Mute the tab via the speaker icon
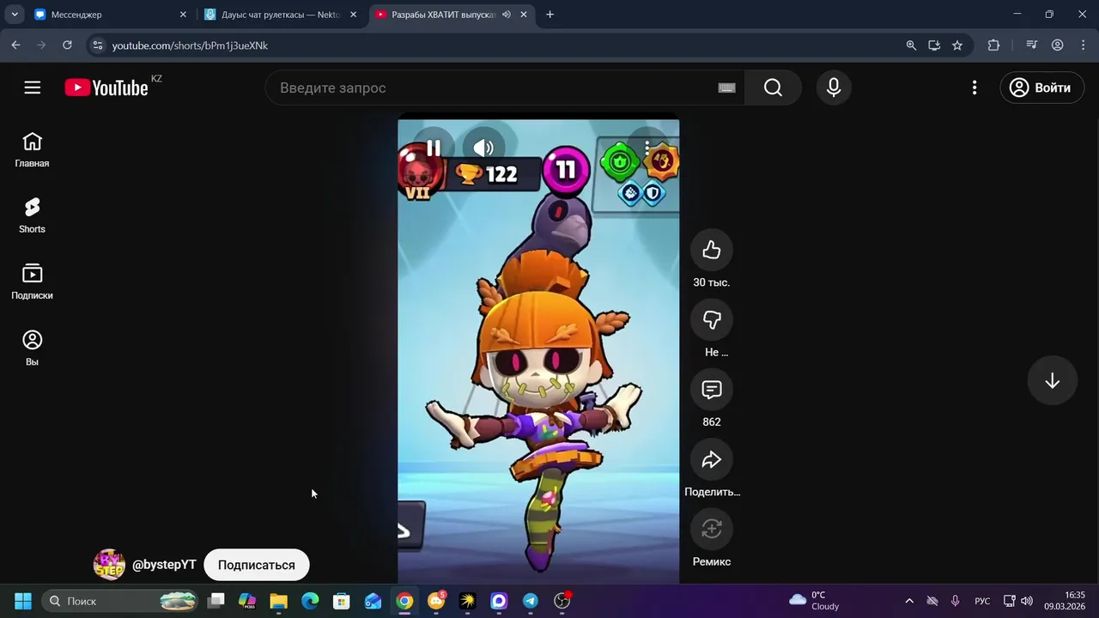 507,15
